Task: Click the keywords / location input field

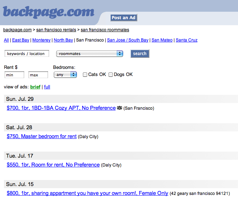Action: [x=27, y=54]
